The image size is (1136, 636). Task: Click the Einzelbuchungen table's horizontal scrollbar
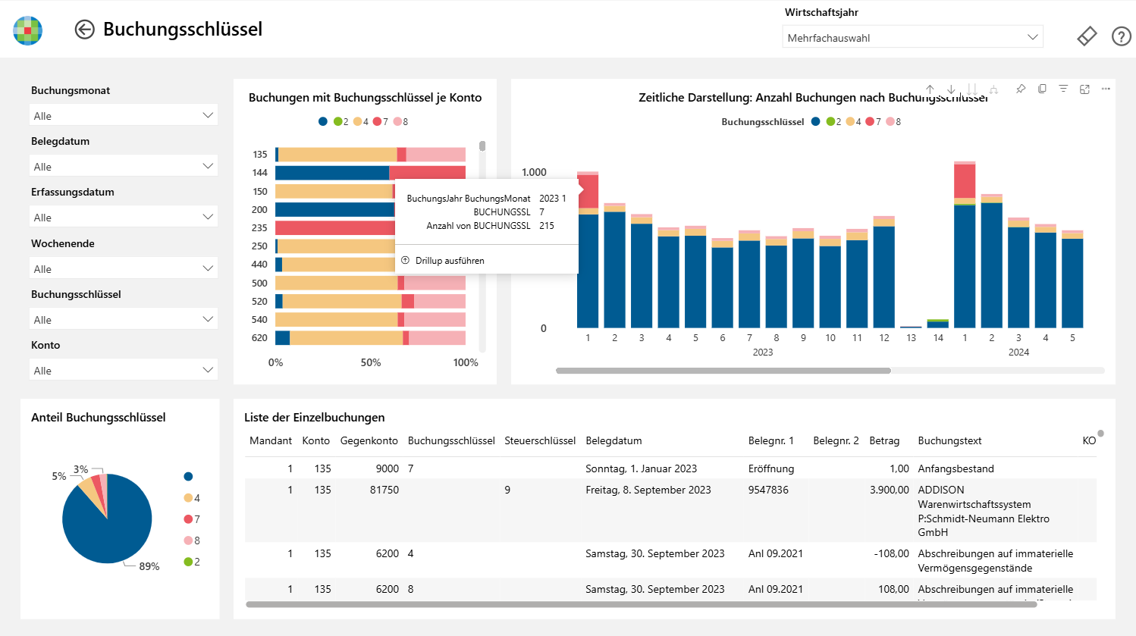tap(641, 604)
